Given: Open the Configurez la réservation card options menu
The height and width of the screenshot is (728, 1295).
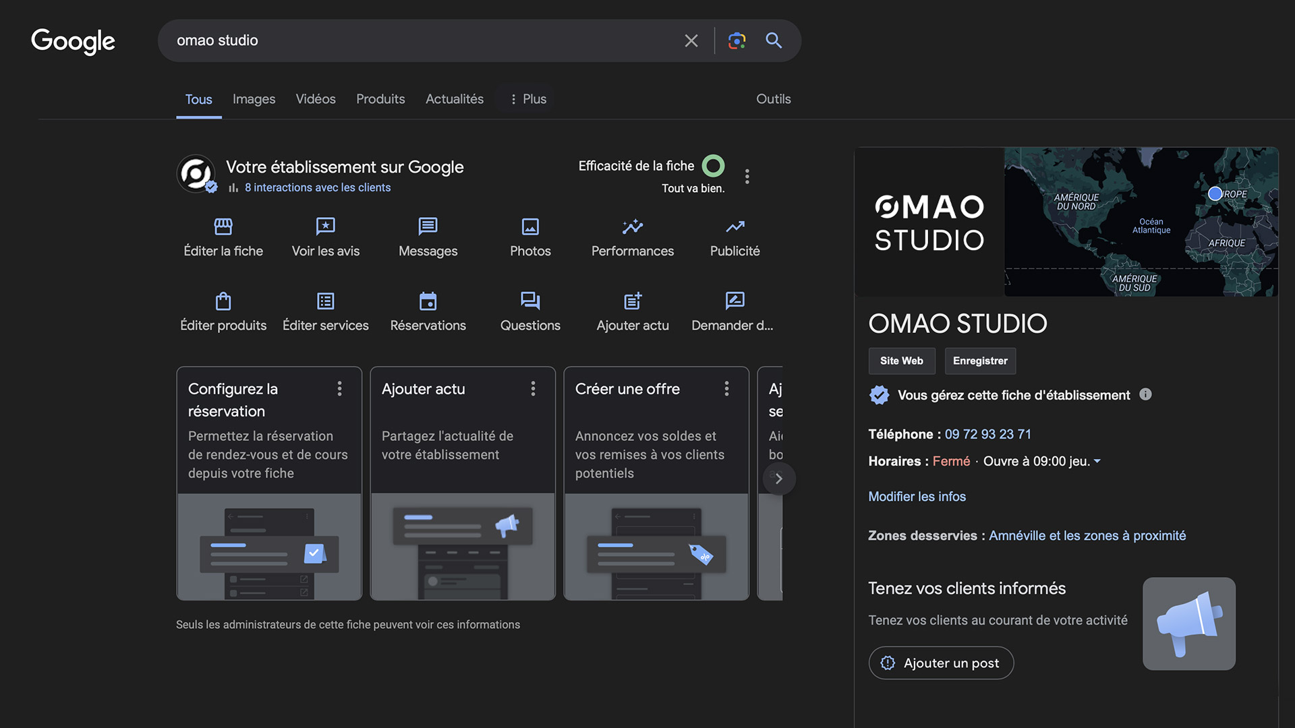Looking at the screenshot, I should click(339, 389).
